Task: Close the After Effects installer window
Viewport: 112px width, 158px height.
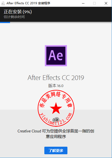Action: pos(106,4)
